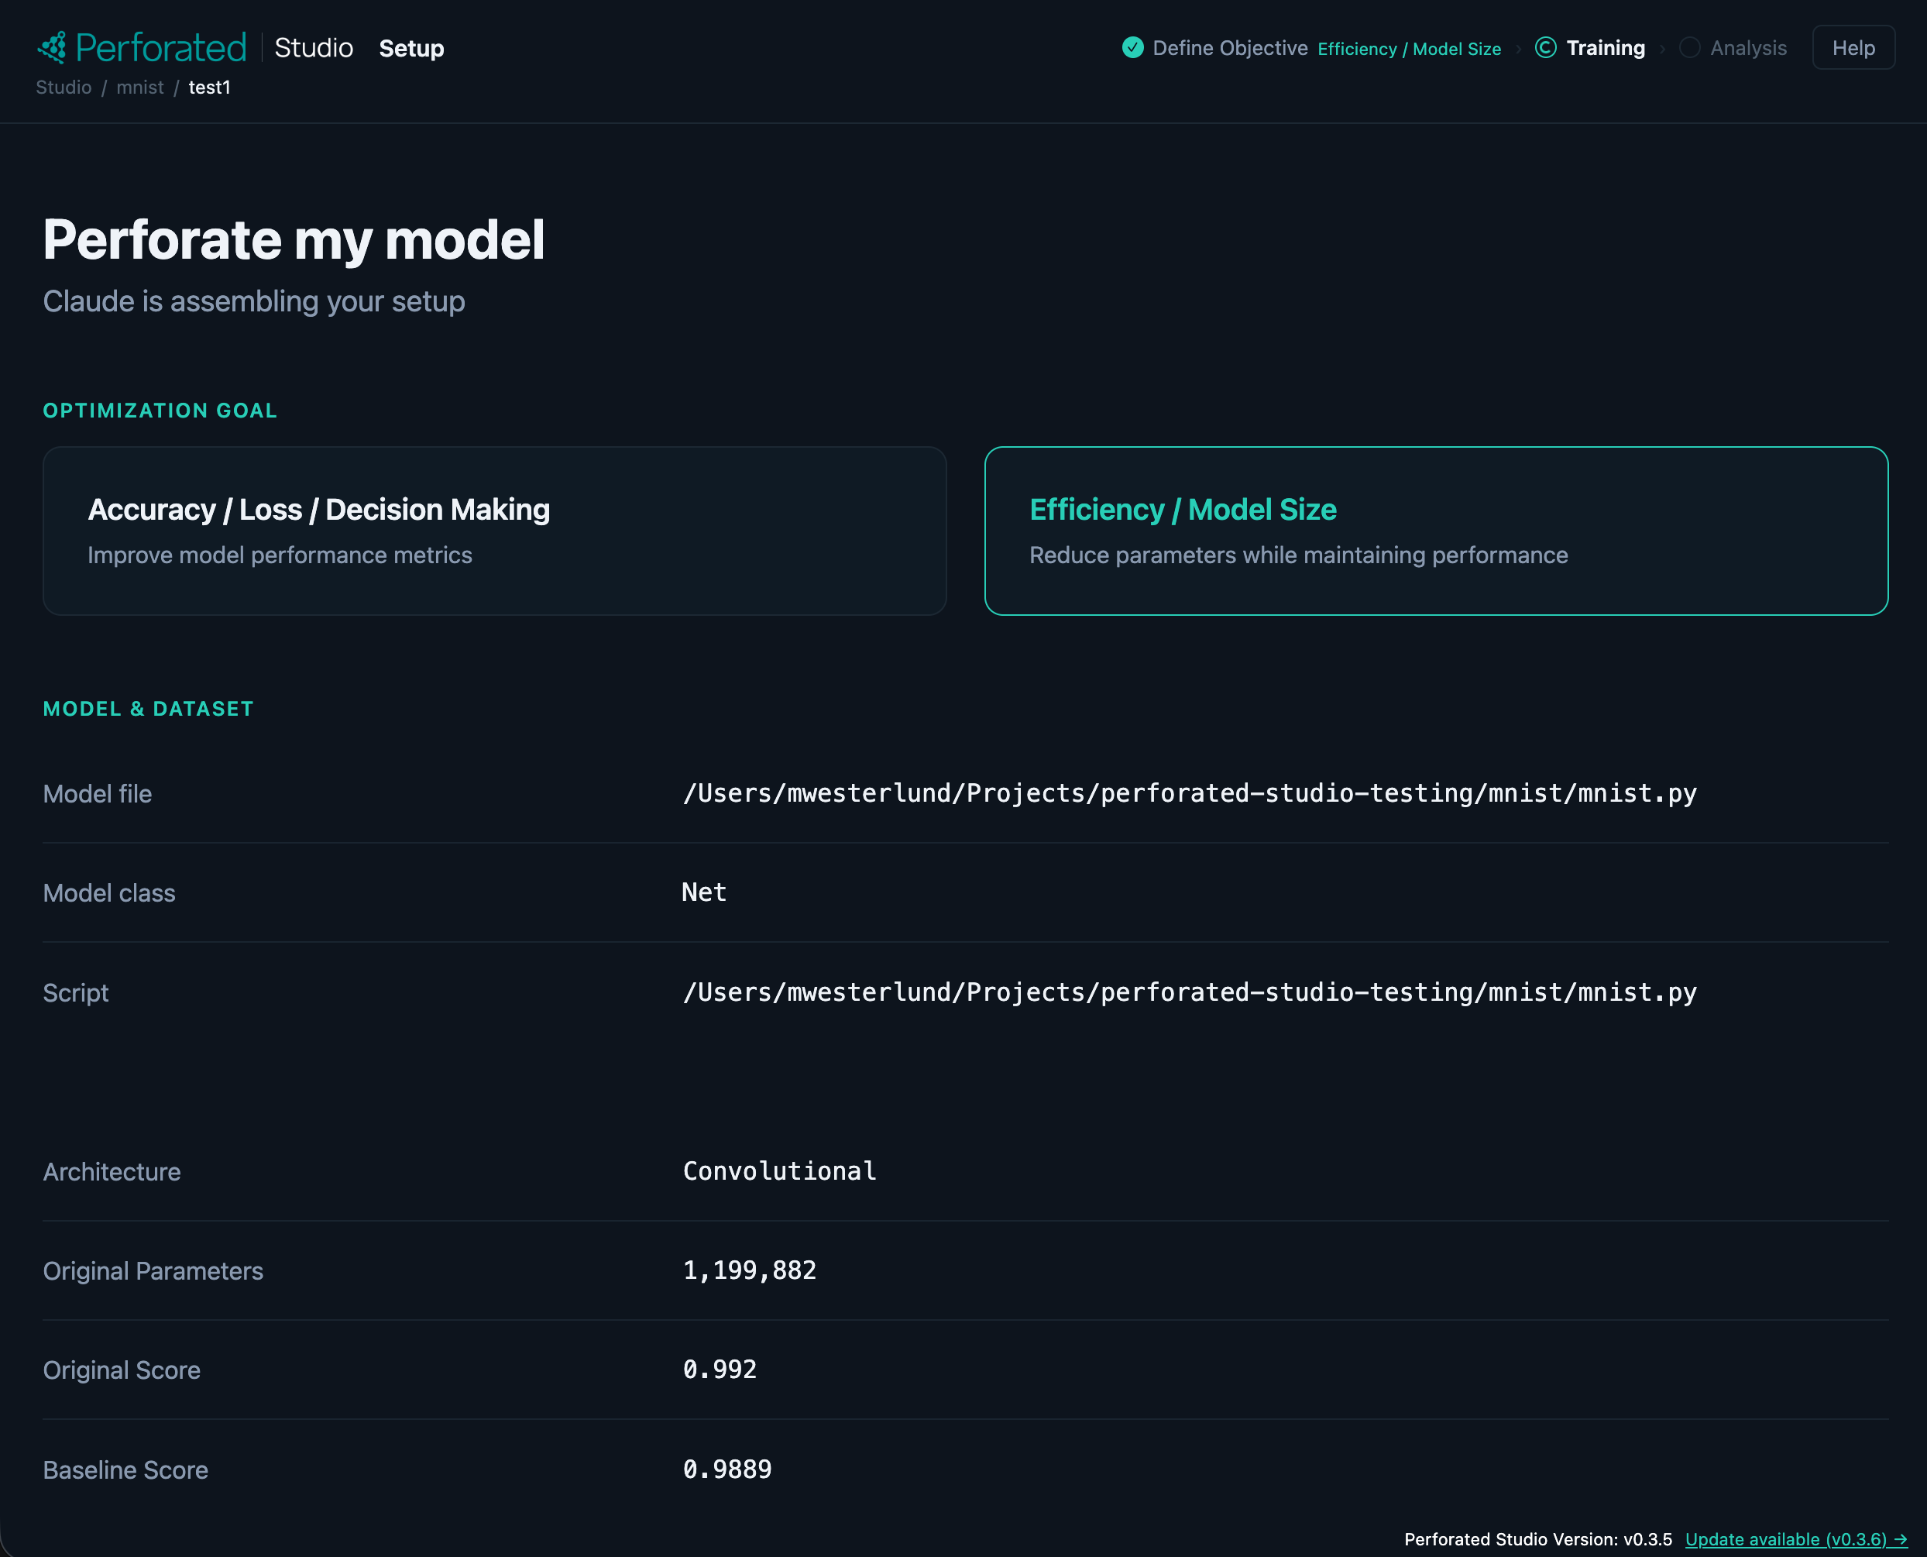Click the Perforated brand name
Viewport: 1927px width, 1557px height.
click(160, 47)
